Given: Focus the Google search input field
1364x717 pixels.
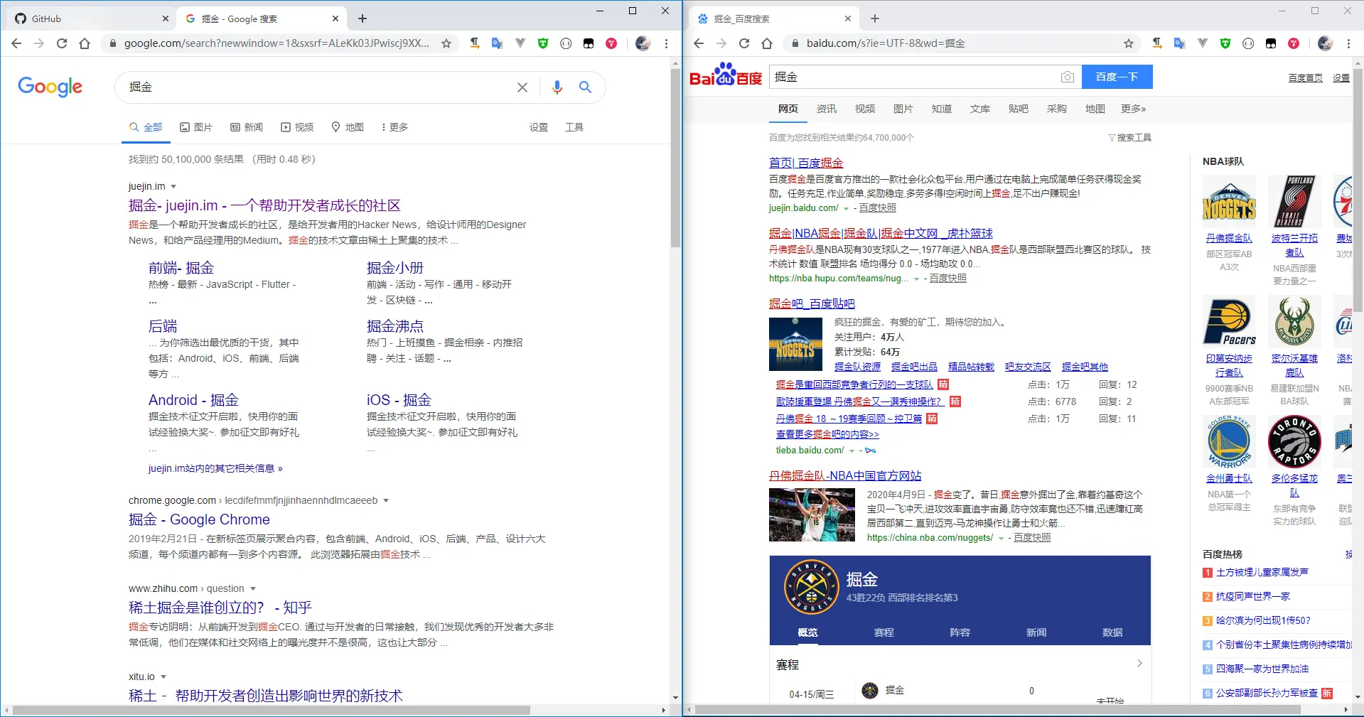Looking at the screenshot, I should (x=318, y=87).
